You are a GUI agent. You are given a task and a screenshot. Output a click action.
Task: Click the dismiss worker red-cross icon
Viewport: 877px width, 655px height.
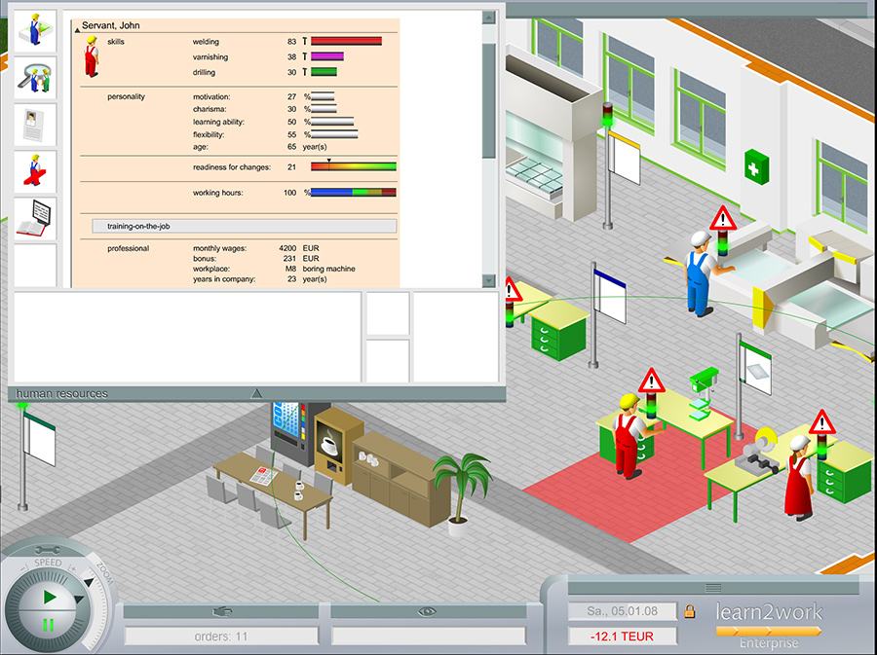click(35, 172)
